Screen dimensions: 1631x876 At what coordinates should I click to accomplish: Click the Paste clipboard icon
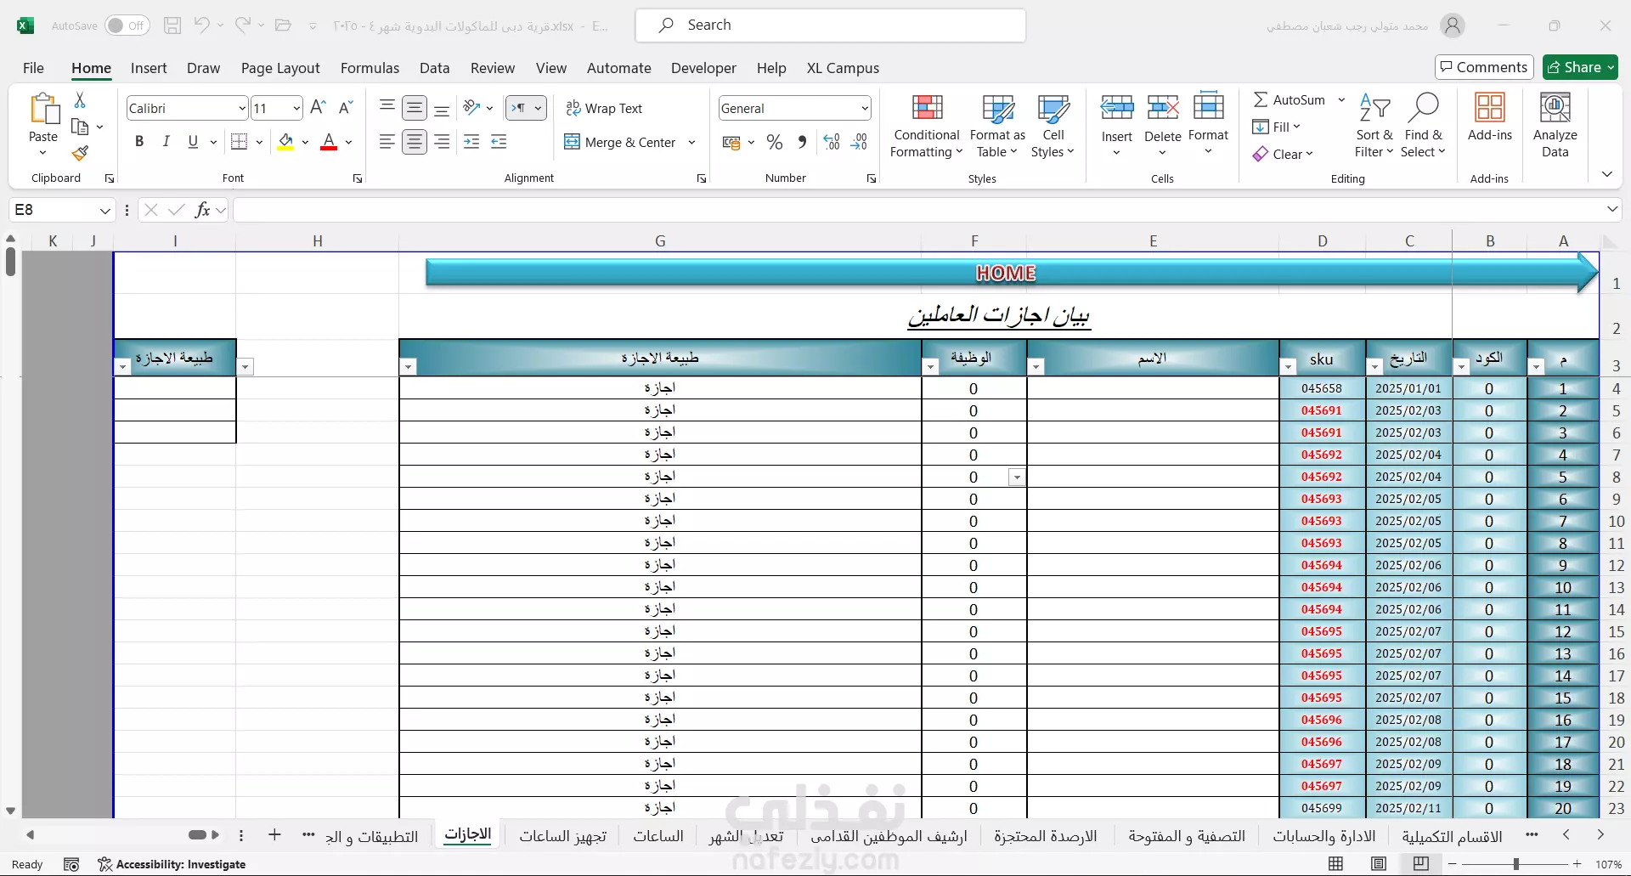coord(43,109)
